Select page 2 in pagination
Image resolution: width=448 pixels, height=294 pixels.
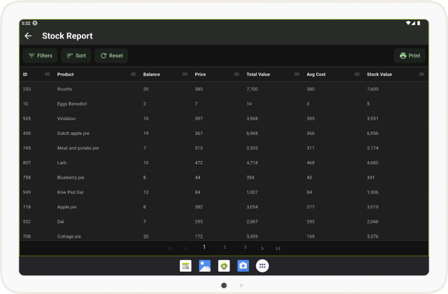click(225, 247)
